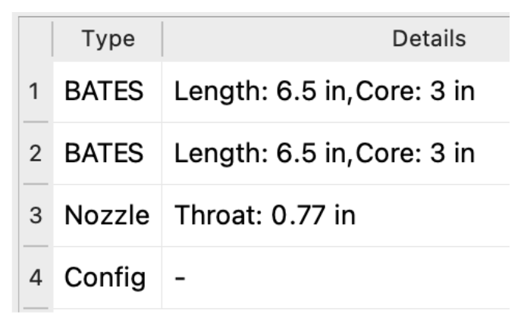Select row header number 2
Screen dimensions: 524x334
coord(36,154)
